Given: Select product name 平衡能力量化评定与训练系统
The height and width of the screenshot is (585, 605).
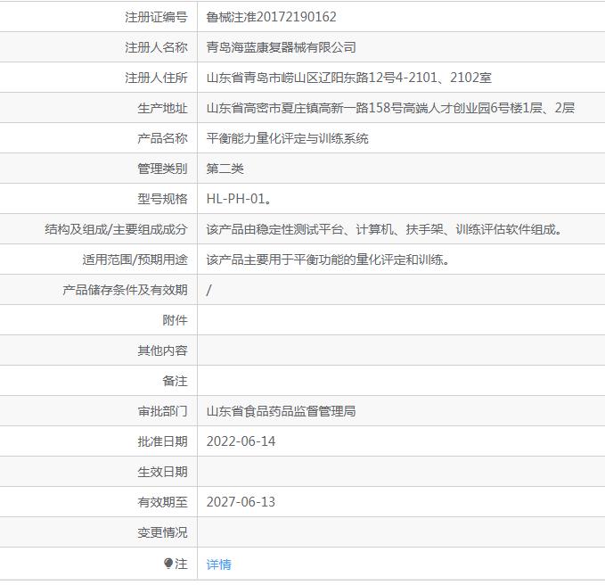Looking at the screenshot, I should (x=288, y=138).
